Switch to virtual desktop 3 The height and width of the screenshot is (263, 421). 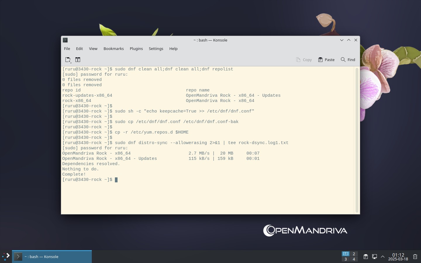click(x=346, y=259)
